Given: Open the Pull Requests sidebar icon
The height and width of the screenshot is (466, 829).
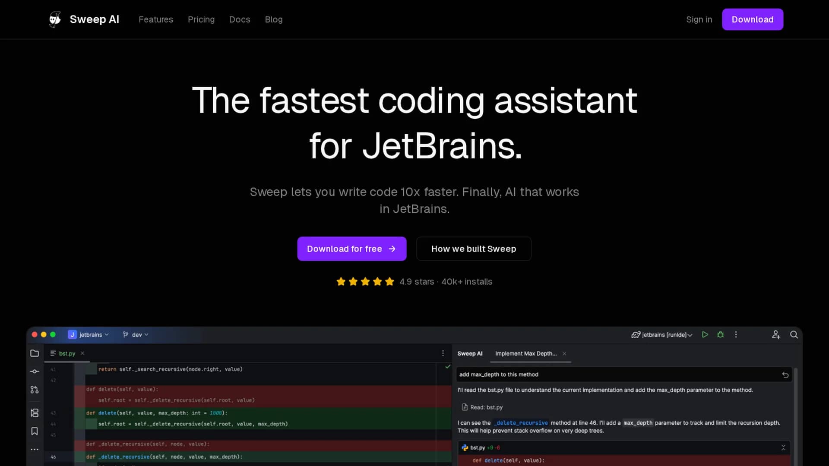Looking at the screenshot, I should (35, 390).
